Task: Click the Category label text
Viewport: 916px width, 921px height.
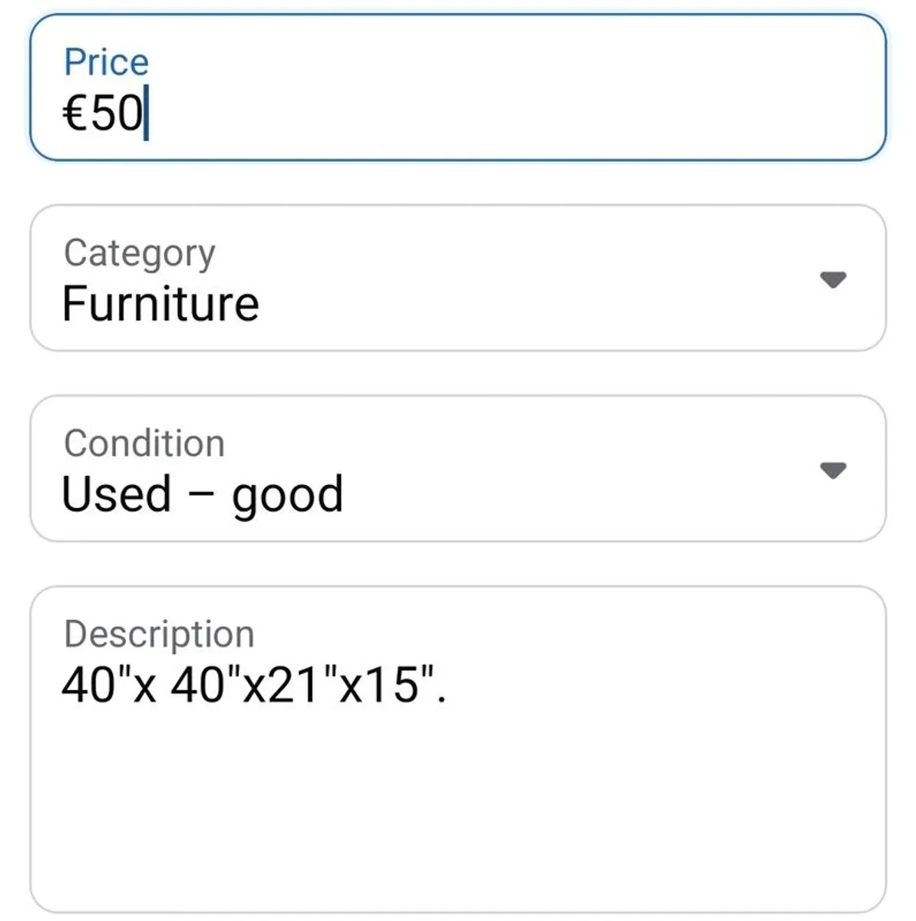Action: pyautogui.click(x=139, y=253)
